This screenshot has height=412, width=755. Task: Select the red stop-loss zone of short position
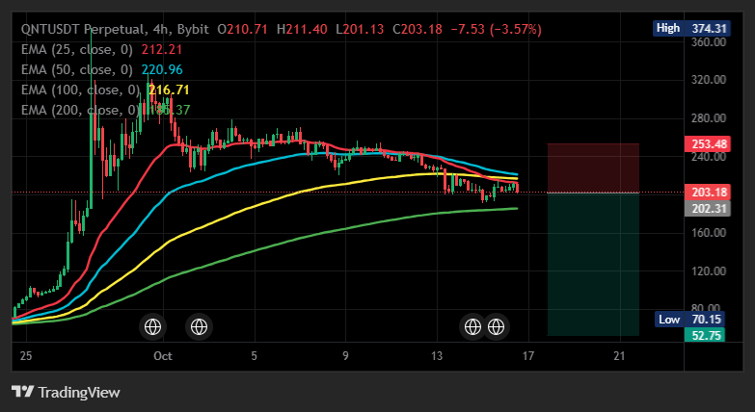click(x=593, y=167)
